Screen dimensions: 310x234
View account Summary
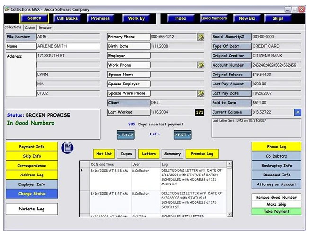[172, 154]
